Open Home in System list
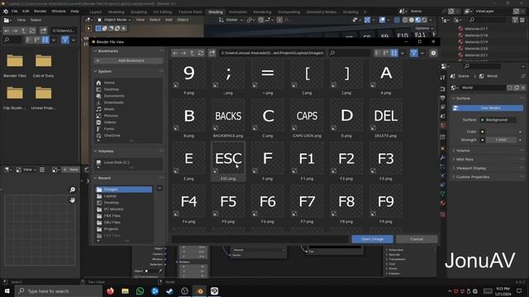This screenshot has height=297, width=529. (109, 82)
